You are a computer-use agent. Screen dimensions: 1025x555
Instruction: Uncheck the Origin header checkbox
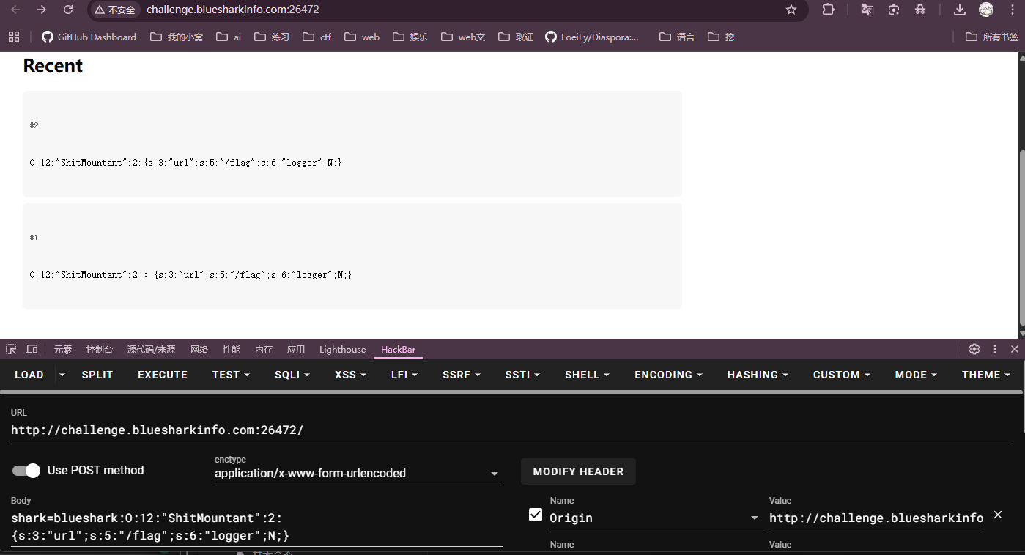click(536, 515)
